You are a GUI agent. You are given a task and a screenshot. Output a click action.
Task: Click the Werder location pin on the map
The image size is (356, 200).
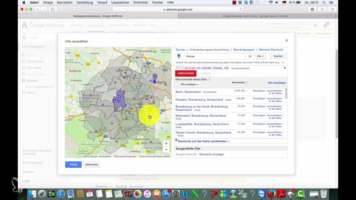coord(118,98)
